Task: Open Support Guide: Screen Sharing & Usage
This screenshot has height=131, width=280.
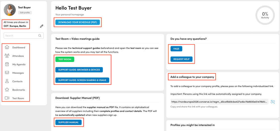Action: pyautogui.click(x=82, y=80)
